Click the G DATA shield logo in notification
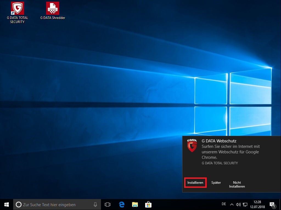281x210 pixels. [192, 146]
